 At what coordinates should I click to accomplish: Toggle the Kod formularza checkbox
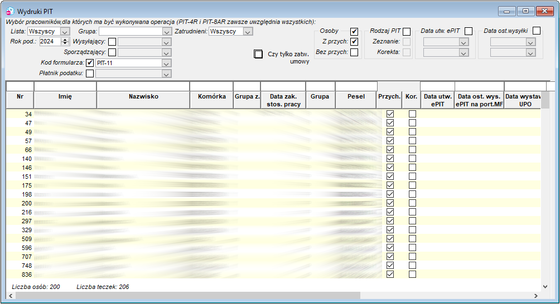click(x=90, y=63)
